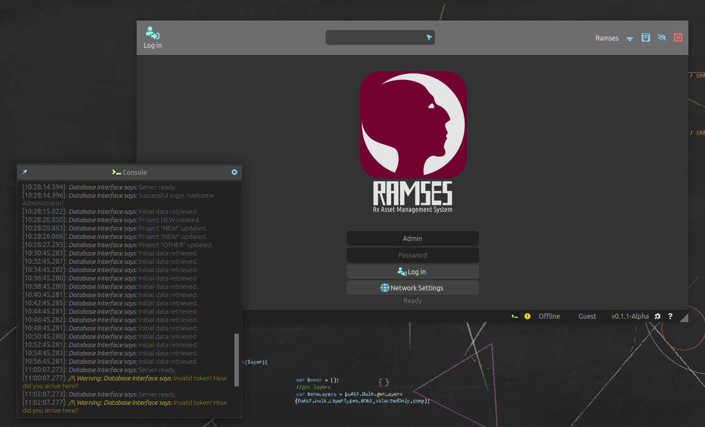Open Network Settings from the login form
Image resolution: width=705 pixels, height=427 pixels.
click(x=412, y=288)
